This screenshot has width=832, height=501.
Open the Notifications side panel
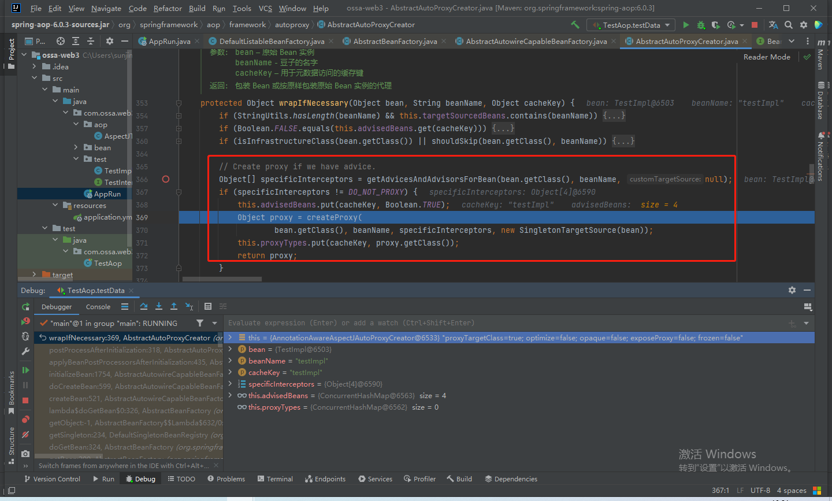click(820, 157)
